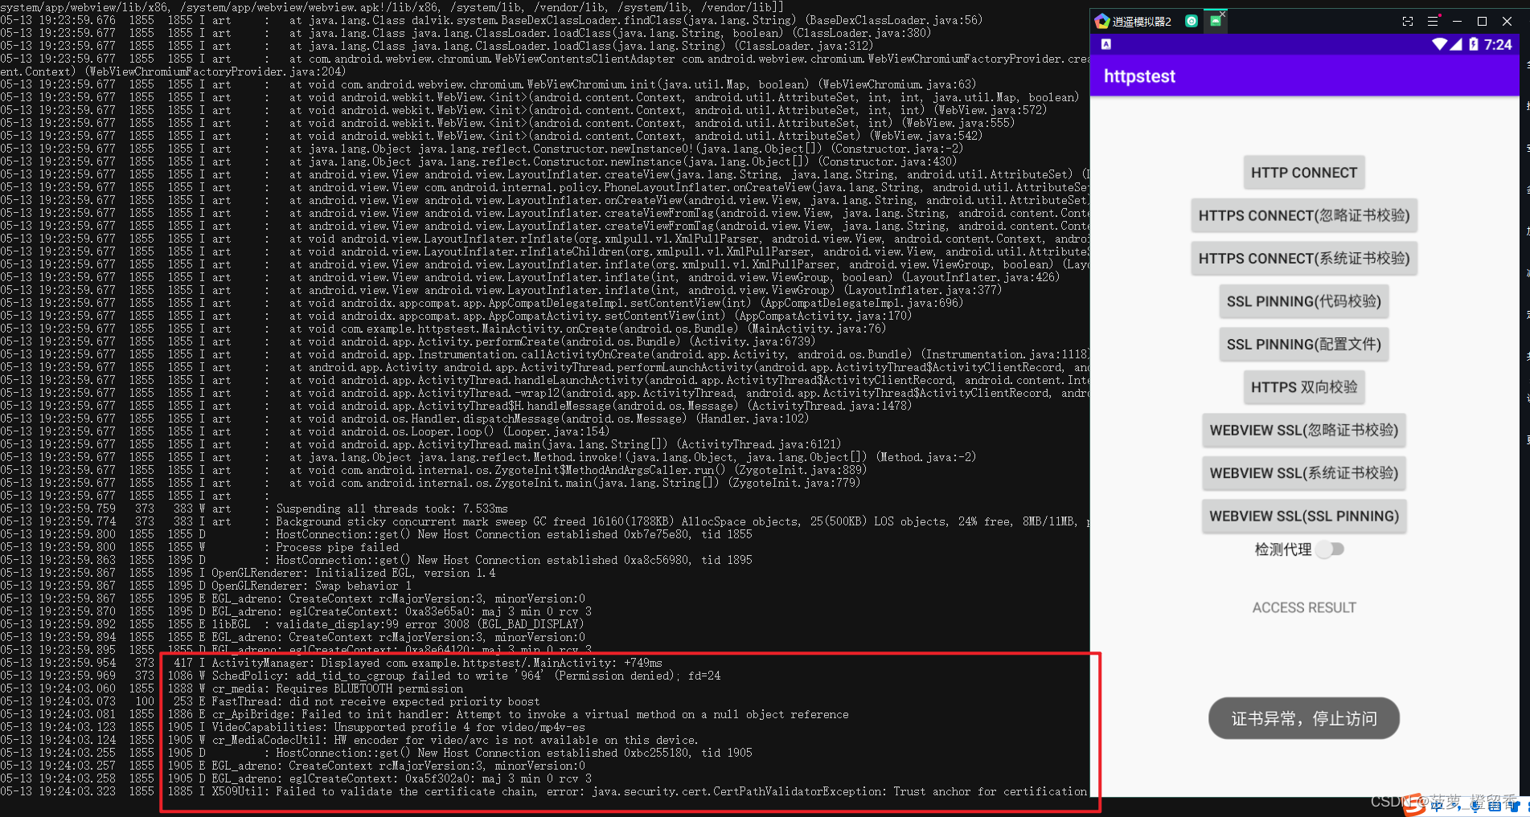The image size is (1530, 817).
Task: Tap SSL PINNING(代码校验) button
Action: coord(1304,301)
